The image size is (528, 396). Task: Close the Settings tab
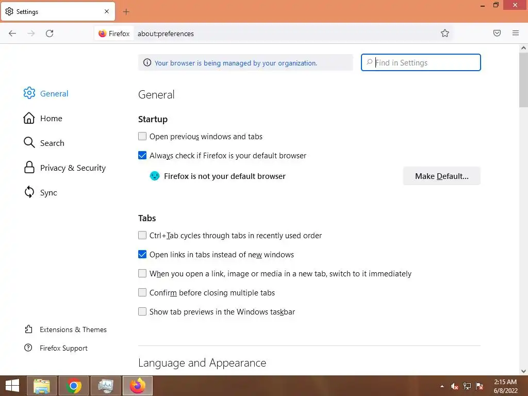coord(107,11)
